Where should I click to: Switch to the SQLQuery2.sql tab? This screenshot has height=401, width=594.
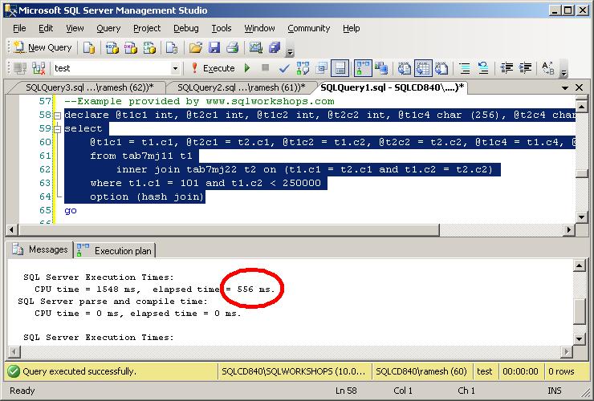(x=242, y=87)
